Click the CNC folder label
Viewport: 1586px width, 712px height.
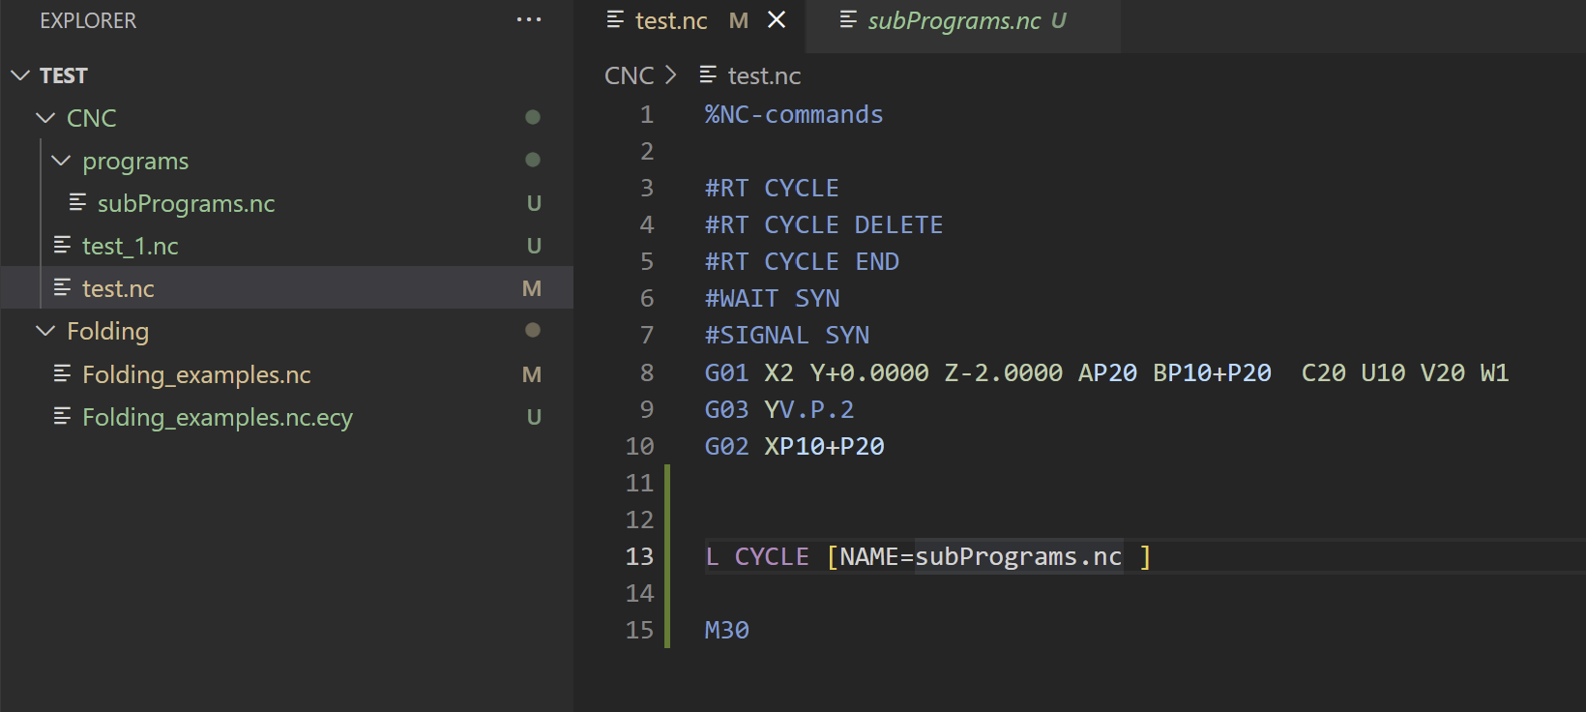(x=92, y=118)
